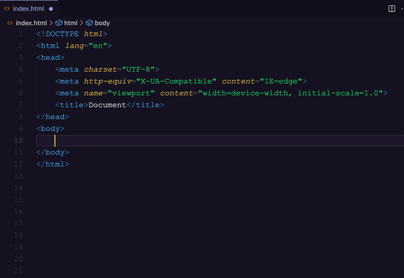Click the "width=device-width, initial-scale=1.0" value
This screenshot has width=404, height=278.
tap(290, 93)
